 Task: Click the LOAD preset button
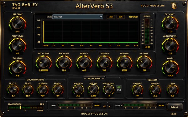(x=111, y=17)
